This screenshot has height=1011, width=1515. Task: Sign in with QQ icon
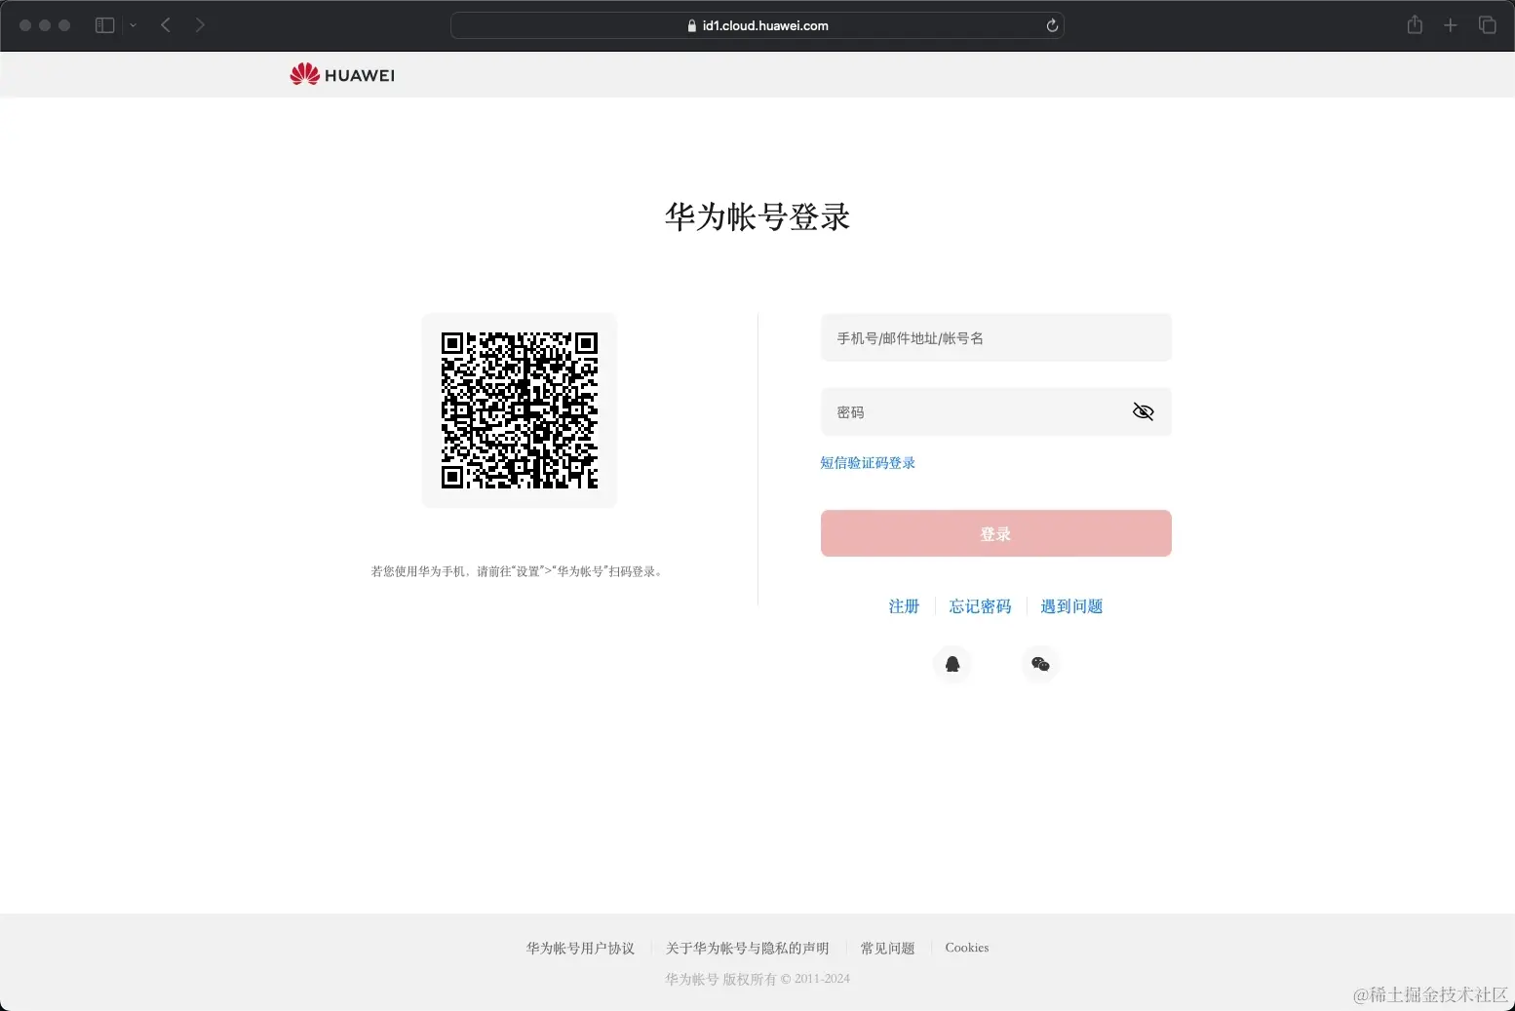click(952, 664)
